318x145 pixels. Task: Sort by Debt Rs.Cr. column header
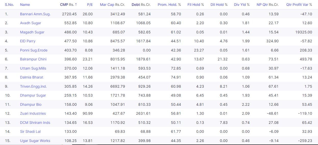click(x=141, y=5)
